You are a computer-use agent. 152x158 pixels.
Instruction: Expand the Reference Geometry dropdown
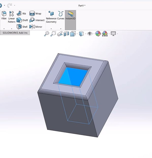[x=51, y=29]
